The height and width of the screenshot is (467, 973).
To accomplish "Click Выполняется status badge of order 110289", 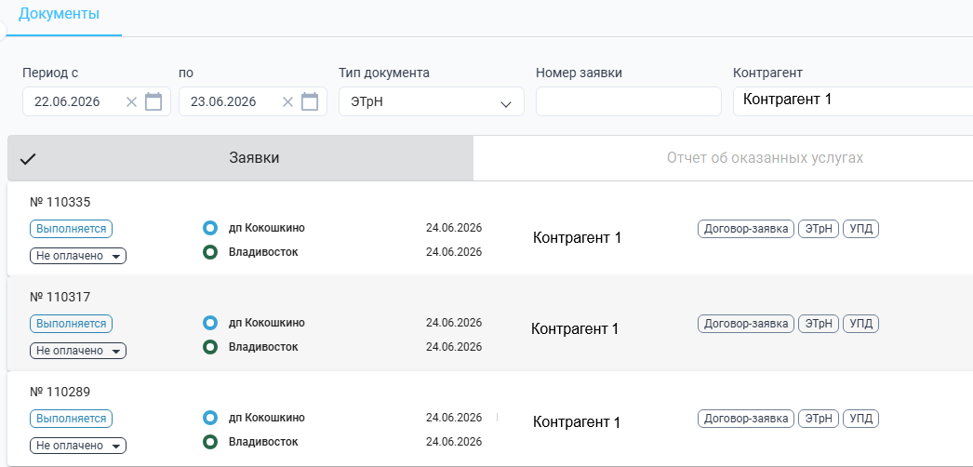I will [x=72, y=419].
